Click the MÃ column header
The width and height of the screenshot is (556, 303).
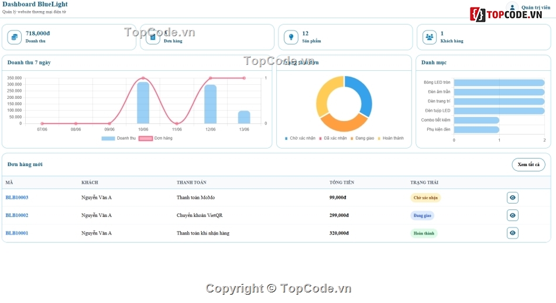click(9, 183)
